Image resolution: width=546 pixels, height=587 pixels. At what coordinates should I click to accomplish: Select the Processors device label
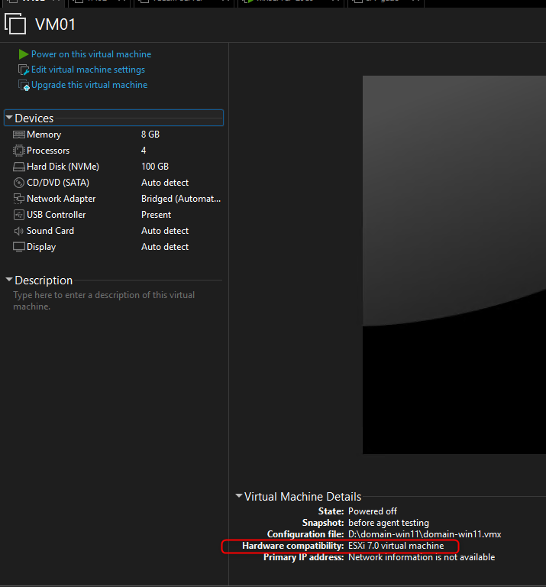click(48, 151)
